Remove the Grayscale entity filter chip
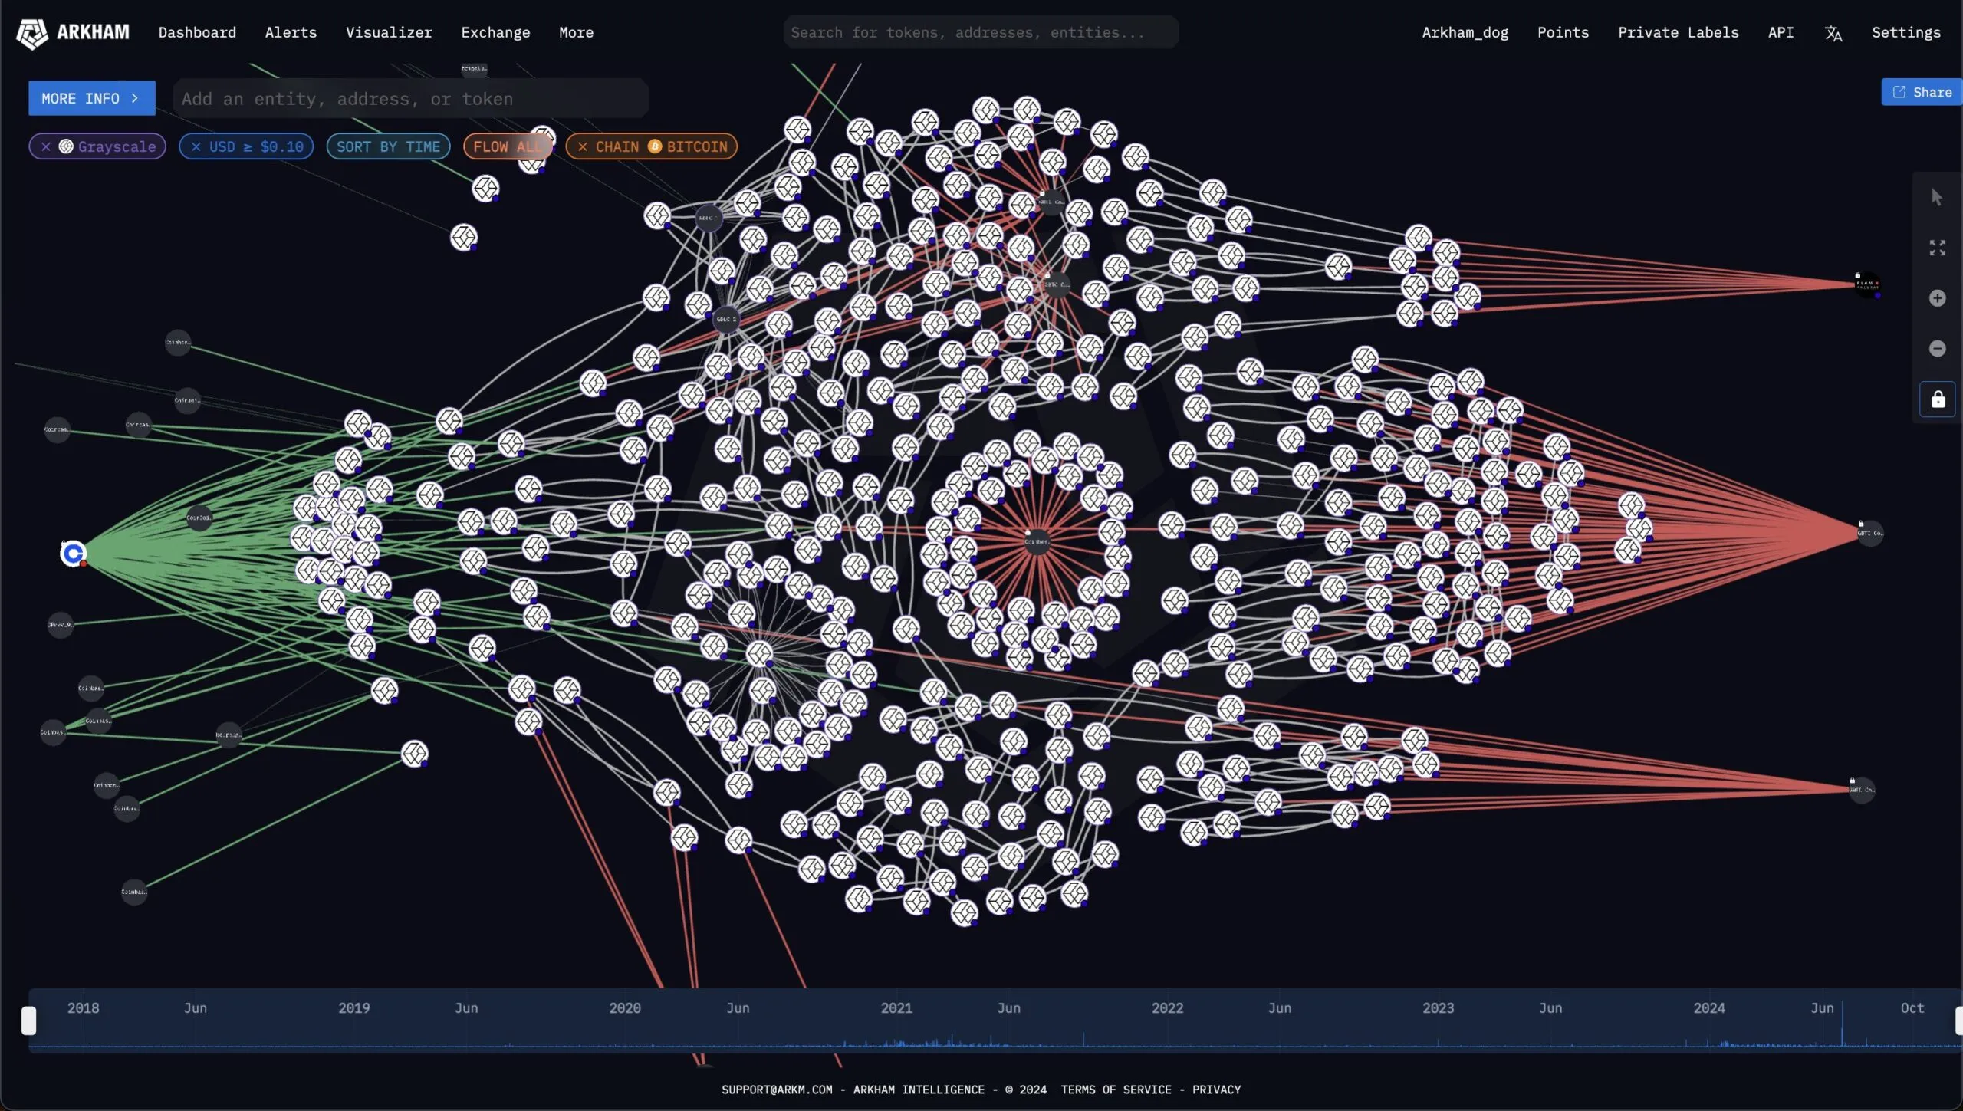 click(x=46, y=146)
